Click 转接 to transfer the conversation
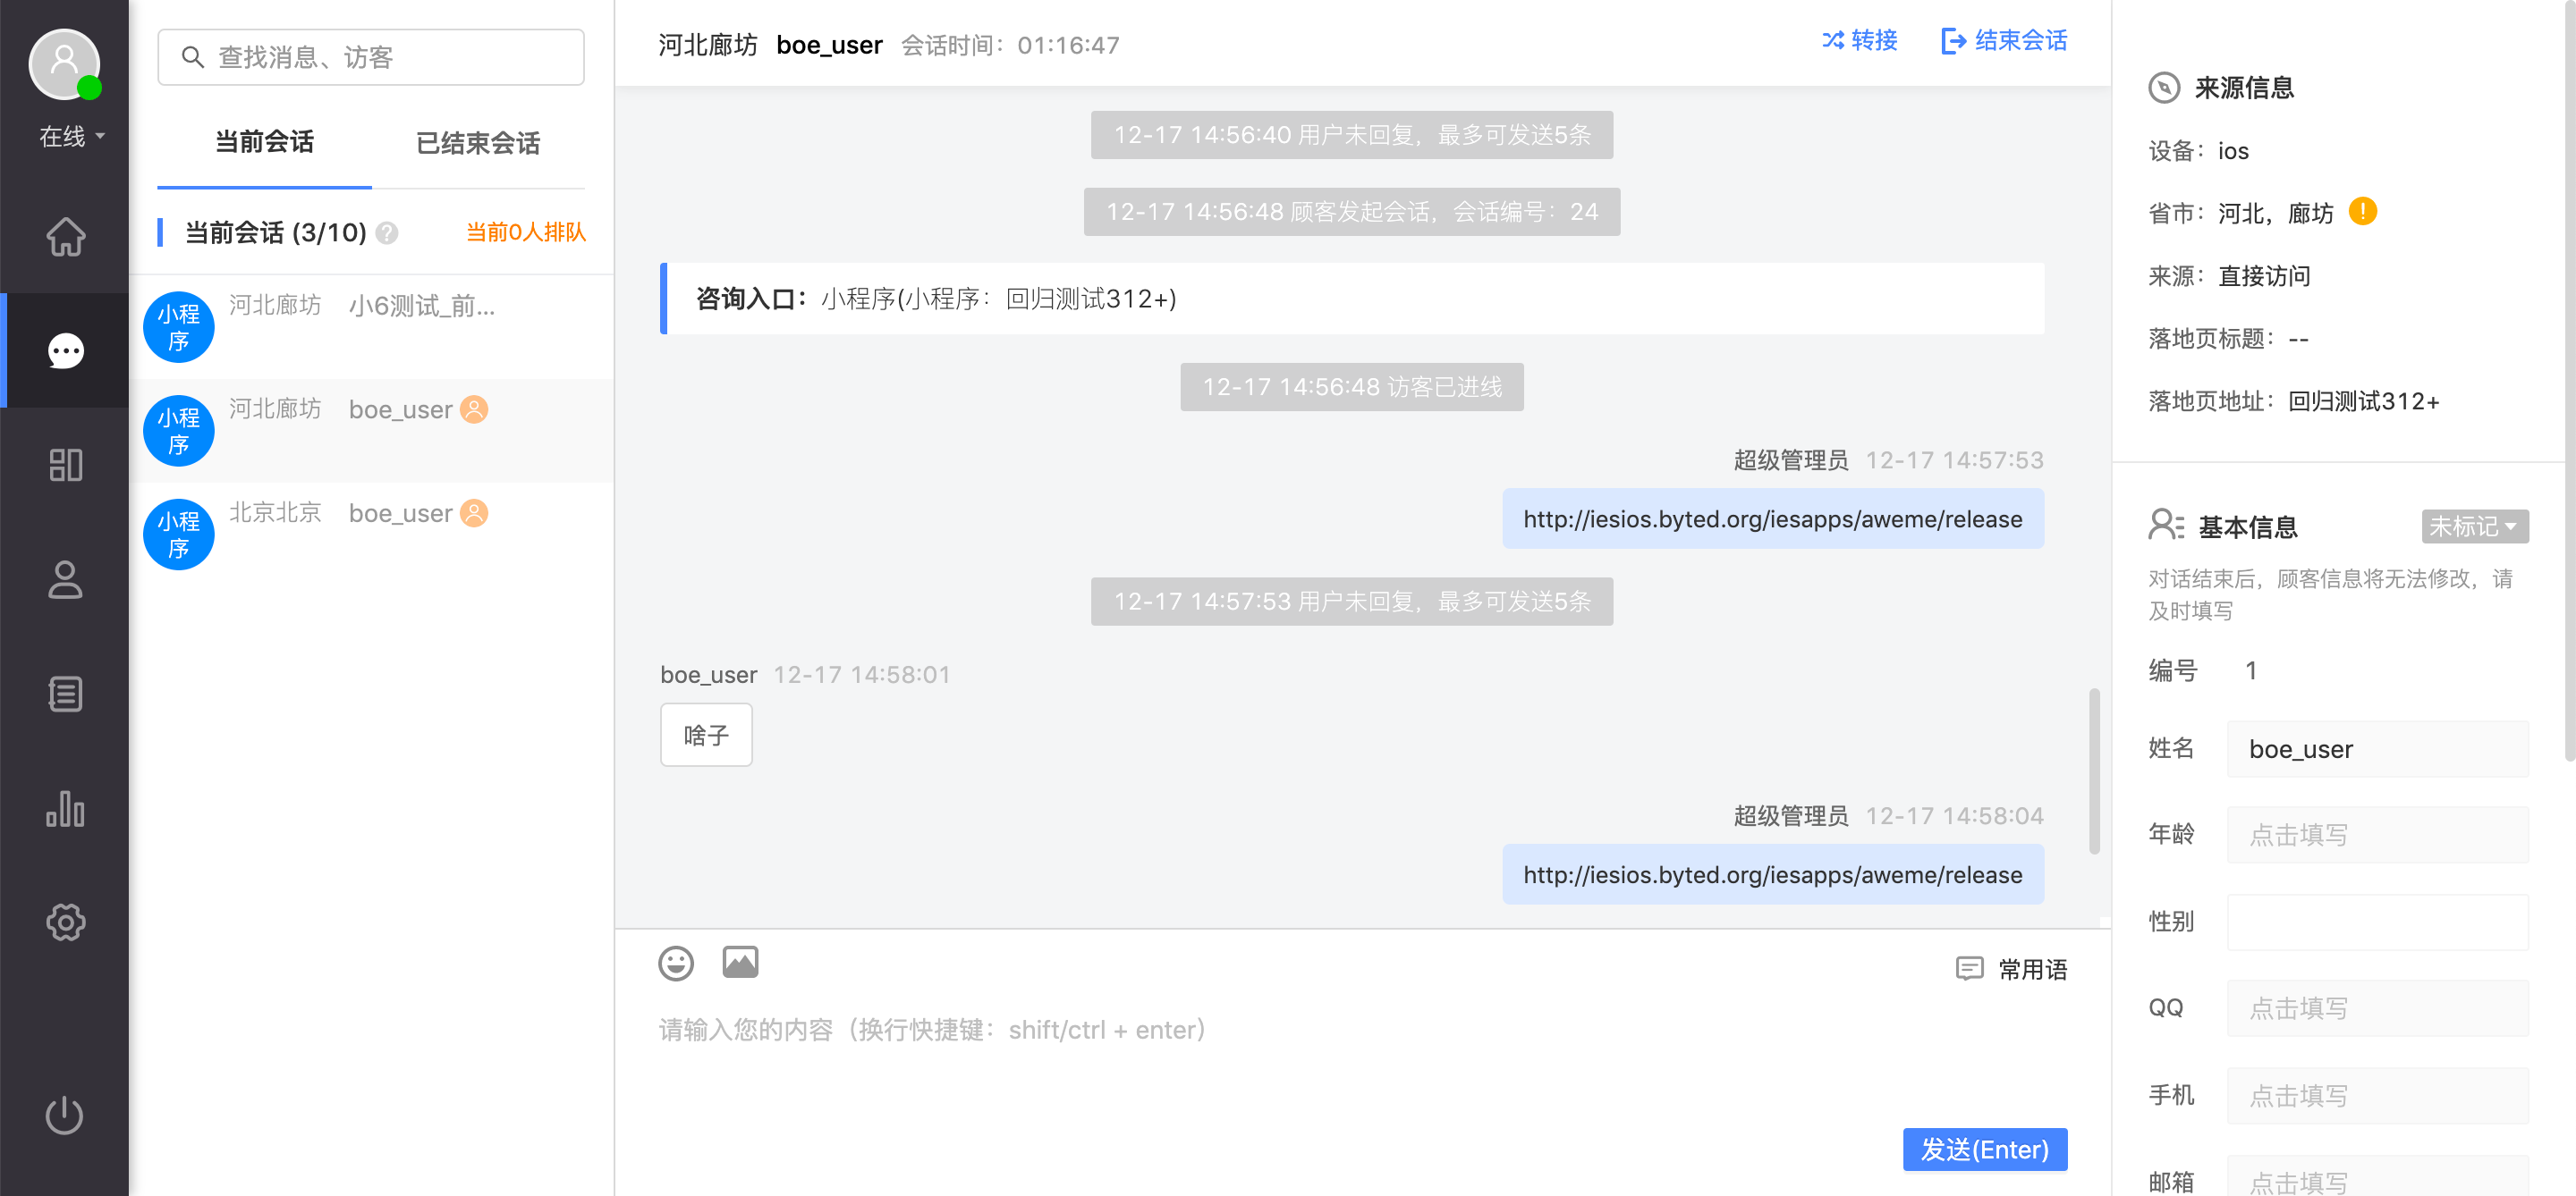The width and height of the screenshot is (2576, 1196). (1859, 40)
